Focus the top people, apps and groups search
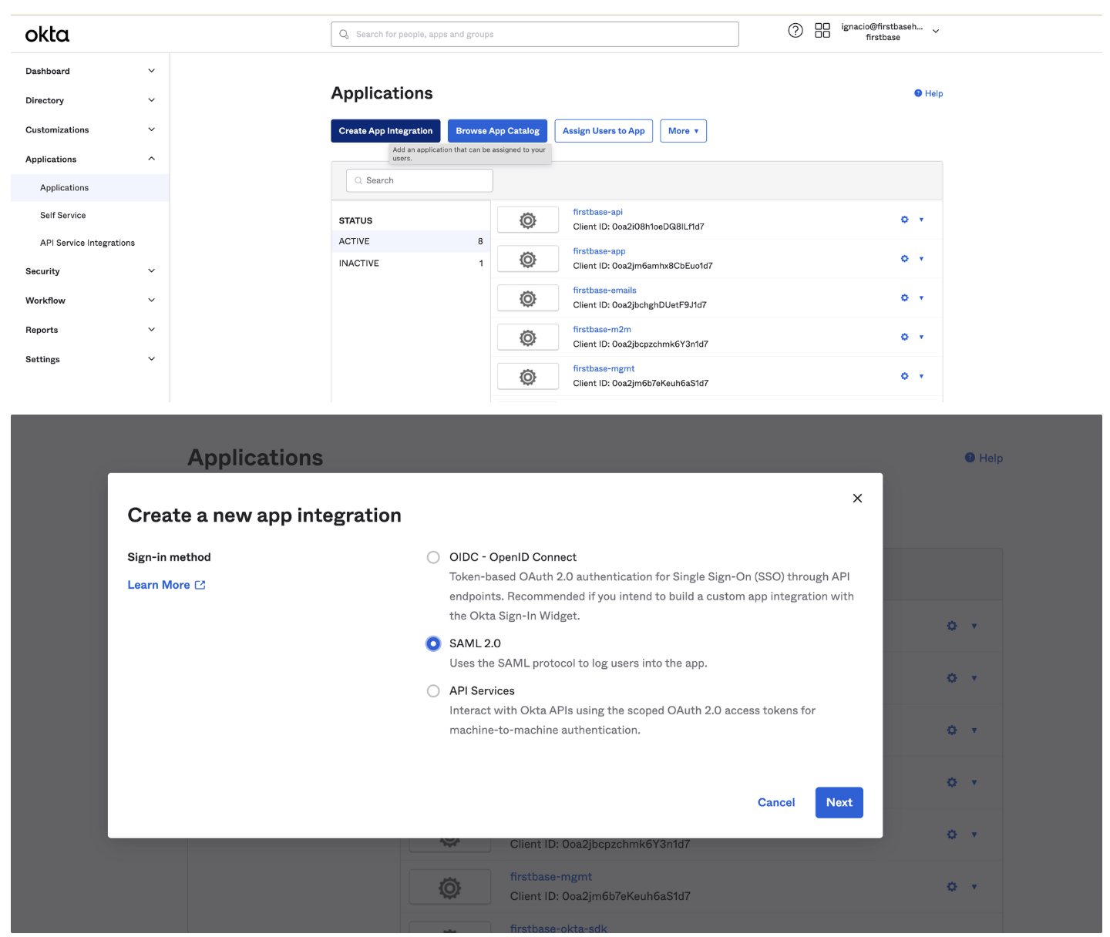The image size is (1110, 937). [x=535, y=34]
